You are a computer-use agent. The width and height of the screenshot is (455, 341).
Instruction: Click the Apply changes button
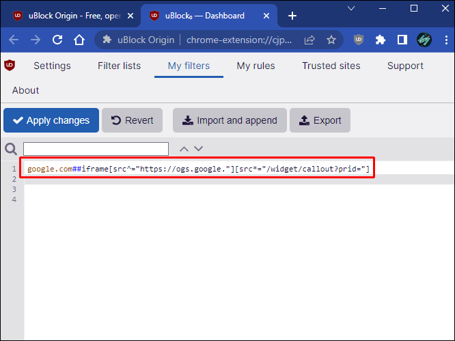[51, 120]
